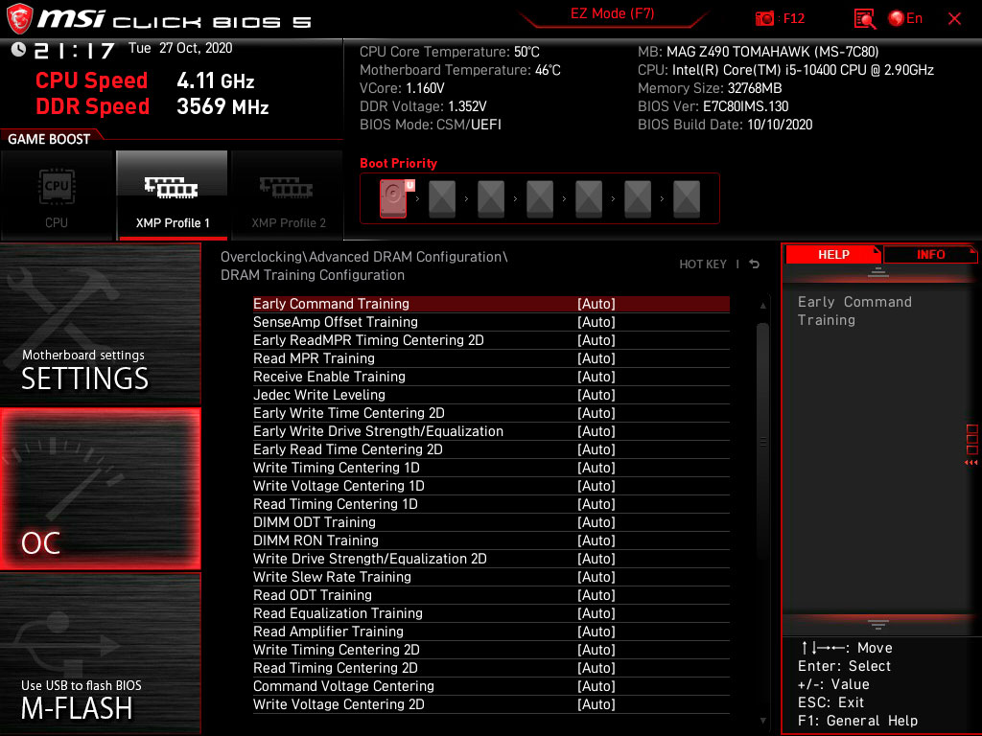Screen dimensions: 982x736
Task: Select the Write Voltage Centering 2D row
Action: coord(491,704)
